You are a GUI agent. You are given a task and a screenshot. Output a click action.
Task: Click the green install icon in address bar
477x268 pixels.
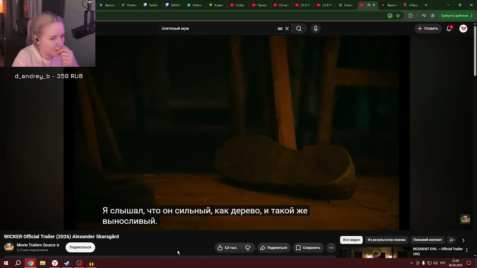click(x=390, y=16)
